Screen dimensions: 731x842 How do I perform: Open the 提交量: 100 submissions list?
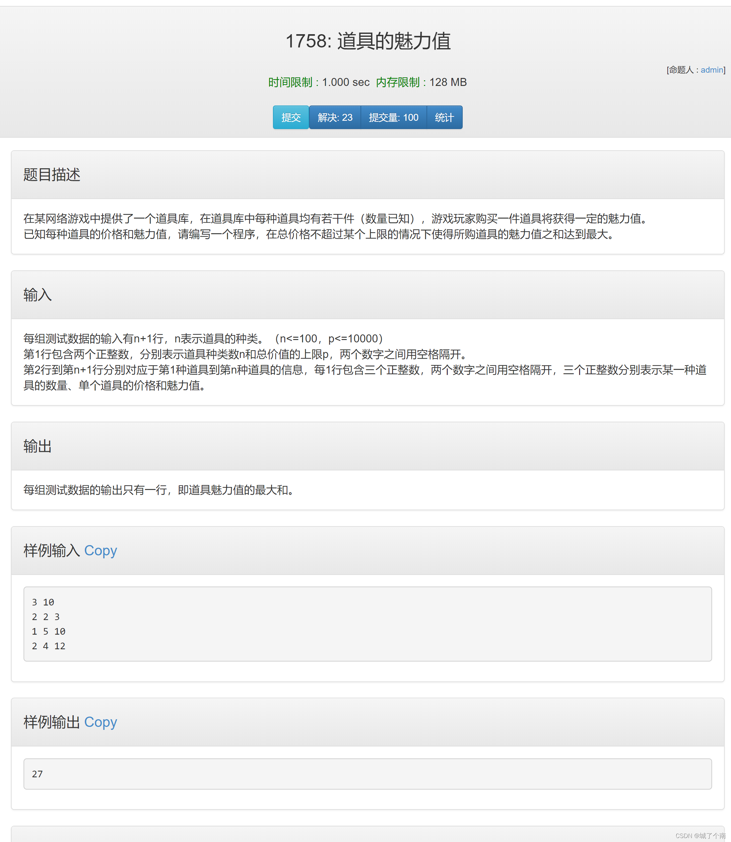(393, 117)
